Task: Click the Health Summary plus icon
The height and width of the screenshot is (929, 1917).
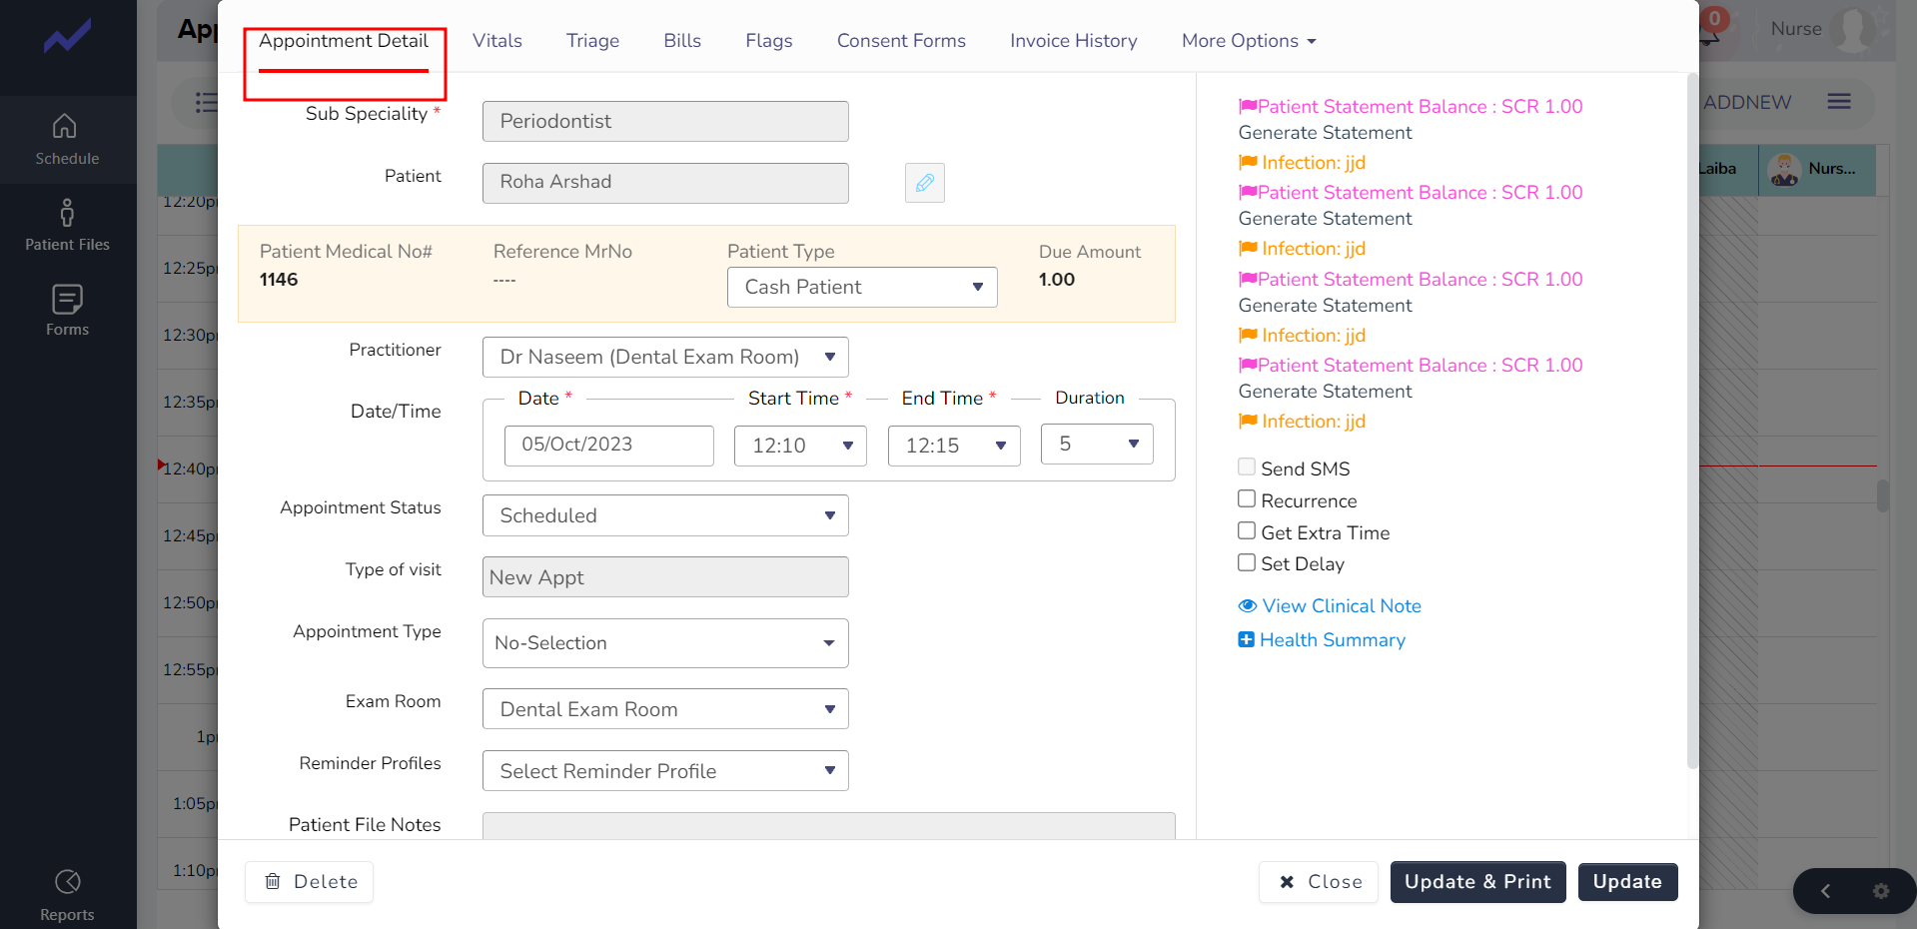Action: pyautogui.click(x=1246, y=639)
